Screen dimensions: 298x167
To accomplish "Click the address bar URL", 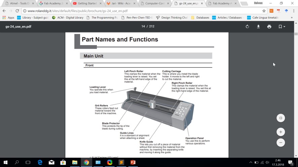I will tap(78, 11).
